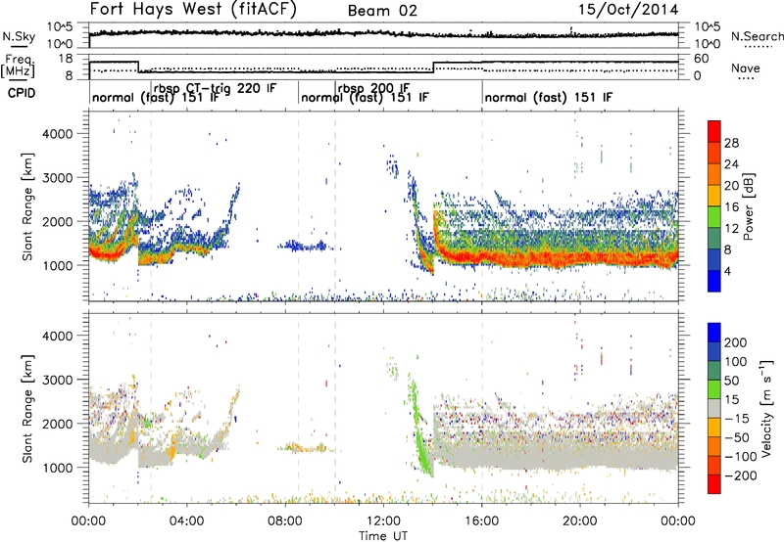Click the '-200' tick on Velocity color bar
This screenshot has width=784, height=542.
click(x=740, y=475)
